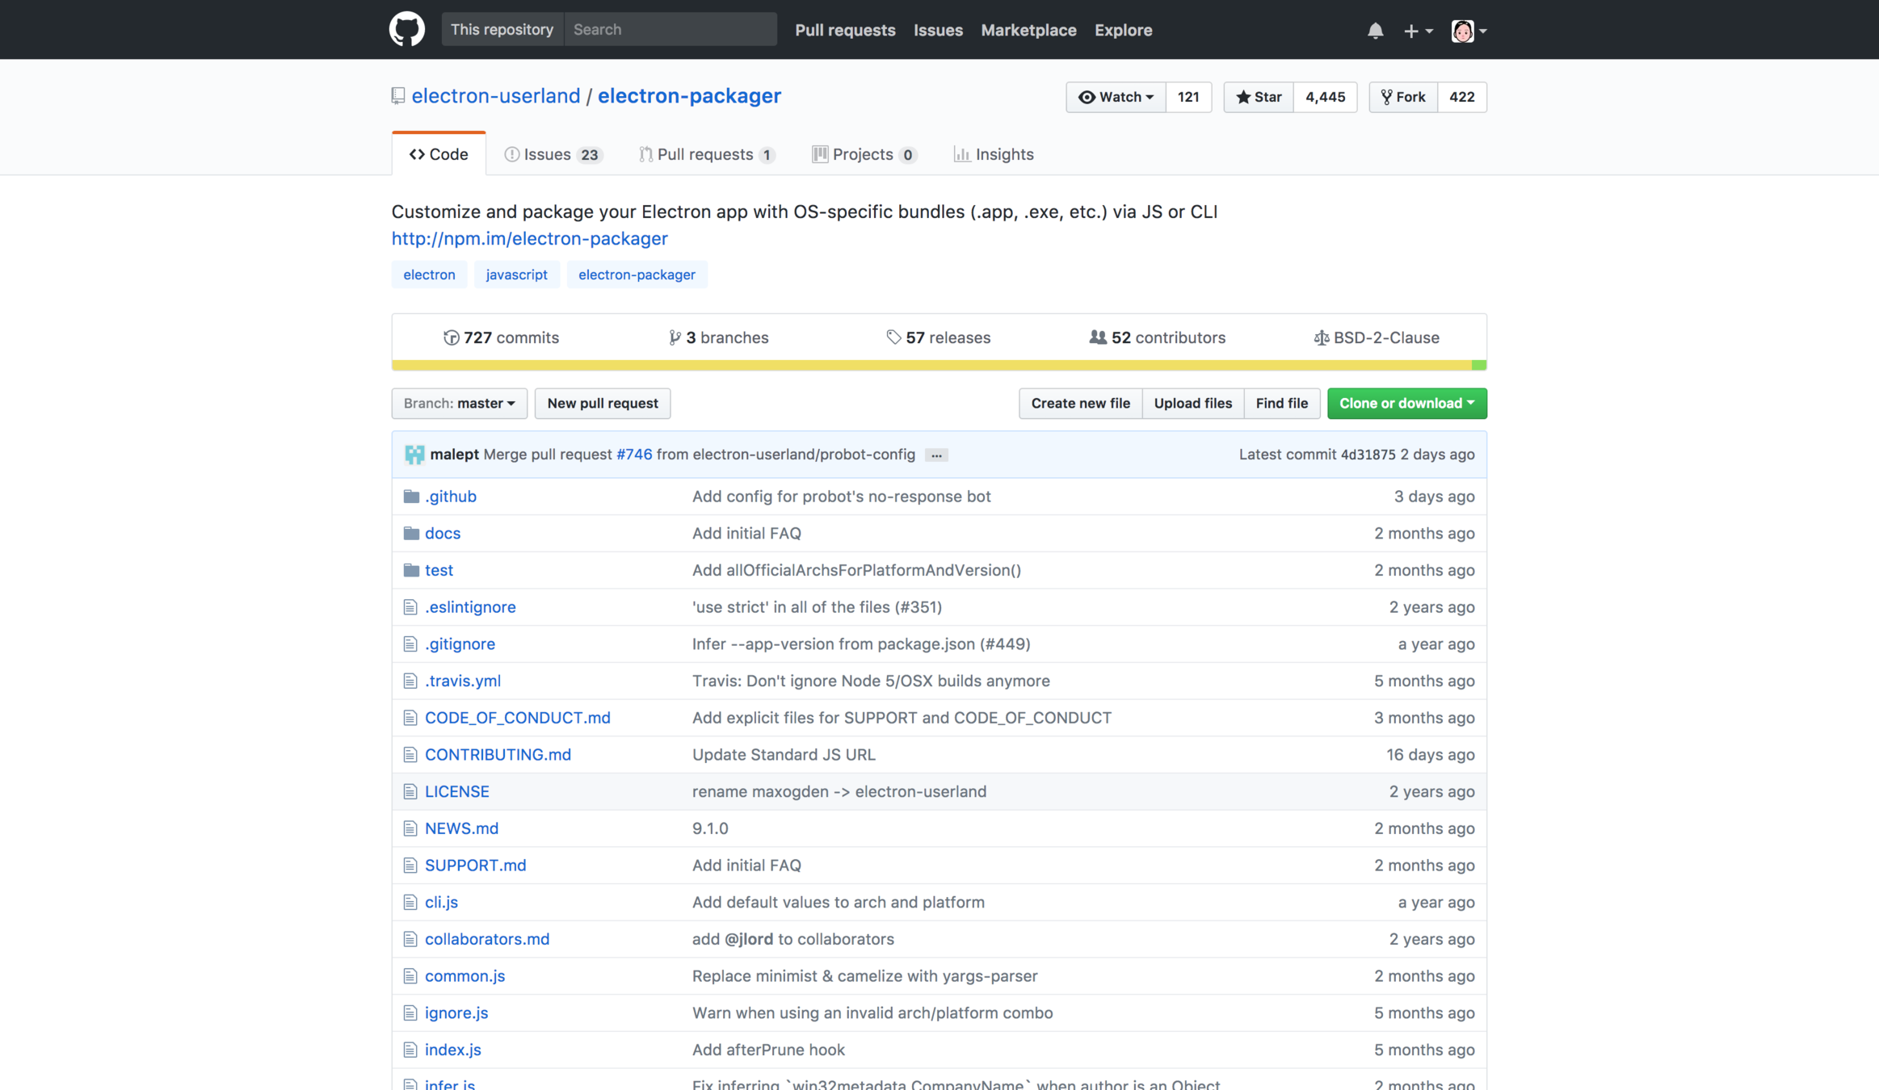Open the notifications bell

pos(1375,31)
